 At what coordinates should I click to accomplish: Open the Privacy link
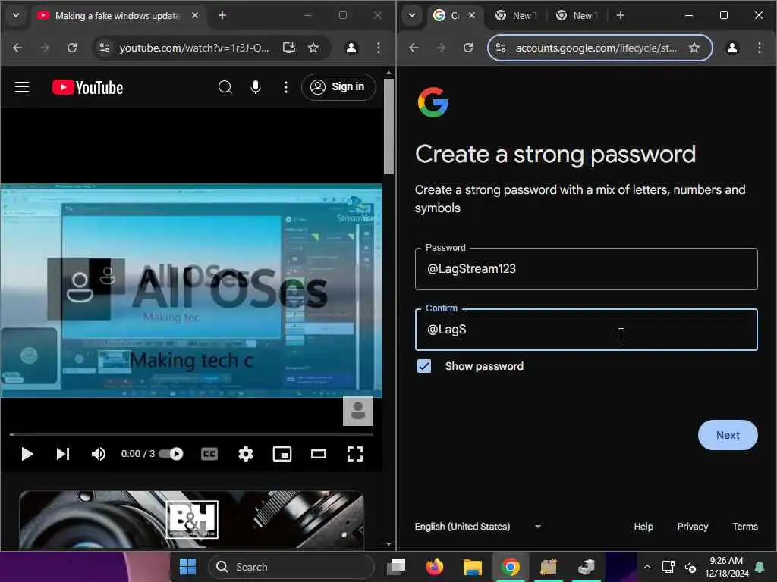pyautogui.click(x=693, y=527)
